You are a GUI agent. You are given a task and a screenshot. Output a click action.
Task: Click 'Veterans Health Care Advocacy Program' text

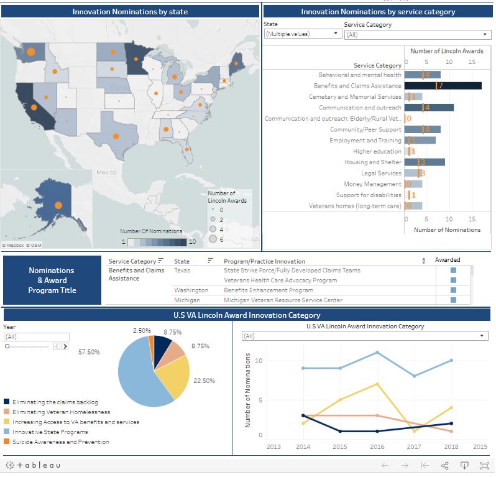pos(280,280)
